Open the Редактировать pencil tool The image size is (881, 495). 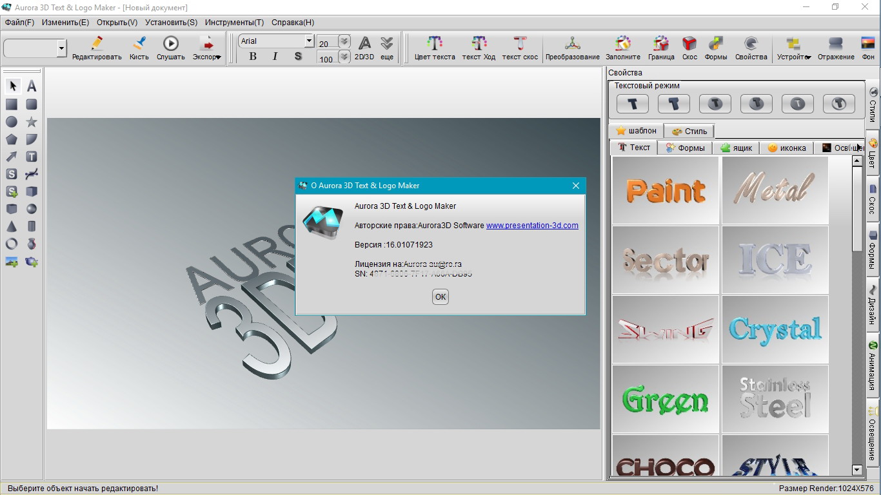coord(97,48)
